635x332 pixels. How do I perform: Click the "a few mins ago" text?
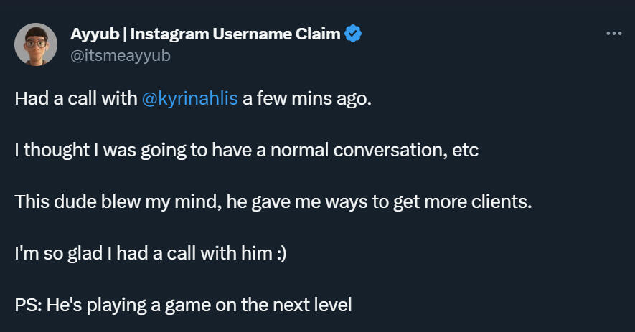307,98
